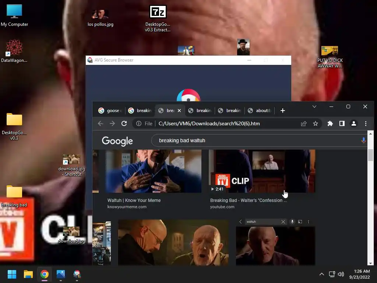
Task: Open 'Waltuh | Know Your Meme' result
Action: (134, 200)
